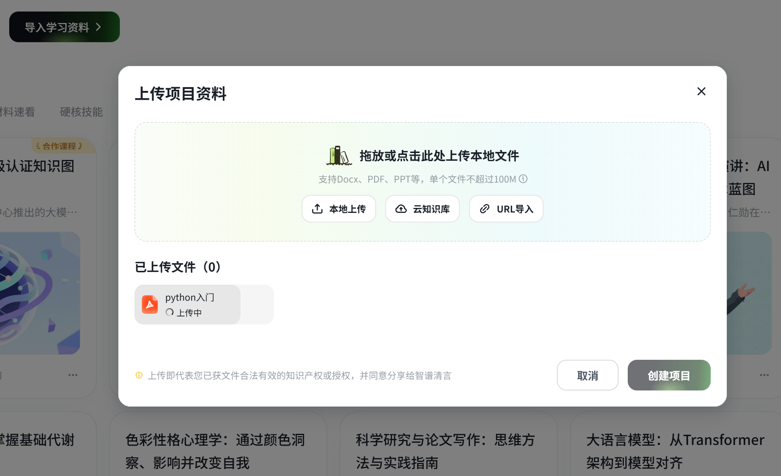Click the 上传中 loading spinner icon

click(x=169, y=312)
